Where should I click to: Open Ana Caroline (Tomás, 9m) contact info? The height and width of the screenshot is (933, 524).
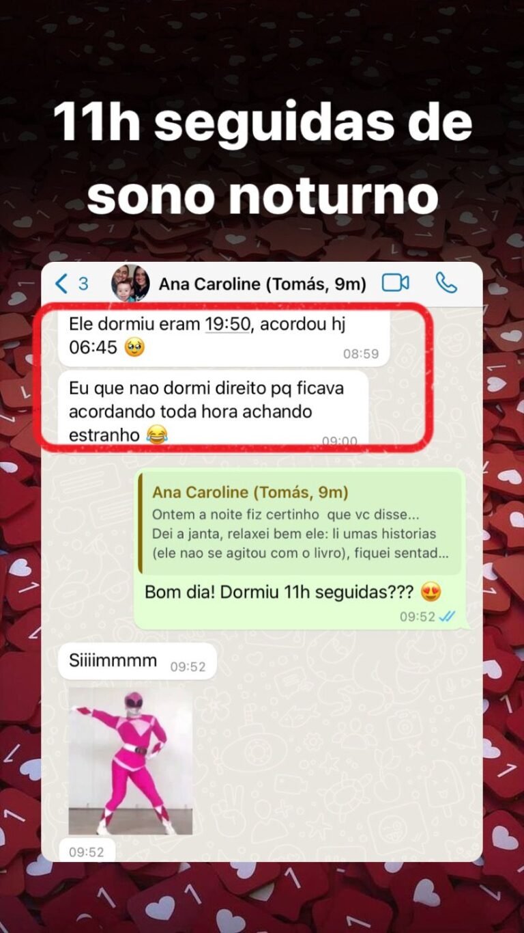coord(263,284)
